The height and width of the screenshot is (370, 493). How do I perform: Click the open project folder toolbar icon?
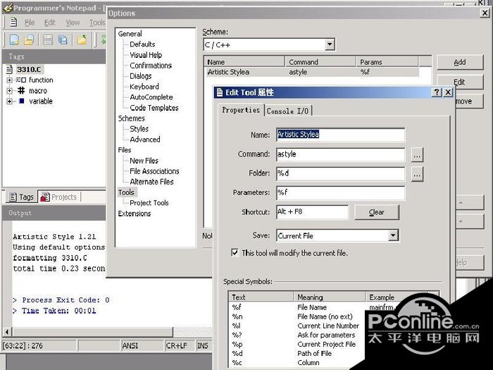coord(82,40)
